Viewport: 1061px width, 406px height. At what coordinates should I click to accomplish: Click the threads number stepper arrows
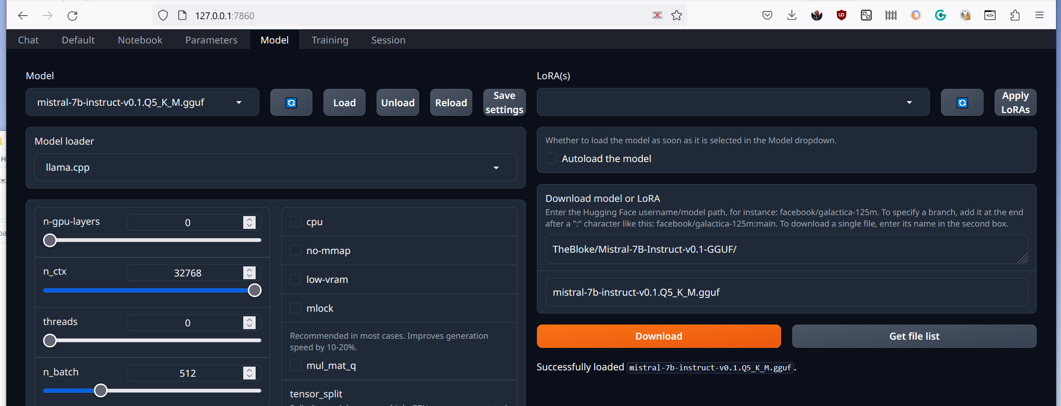coord(249,323)
